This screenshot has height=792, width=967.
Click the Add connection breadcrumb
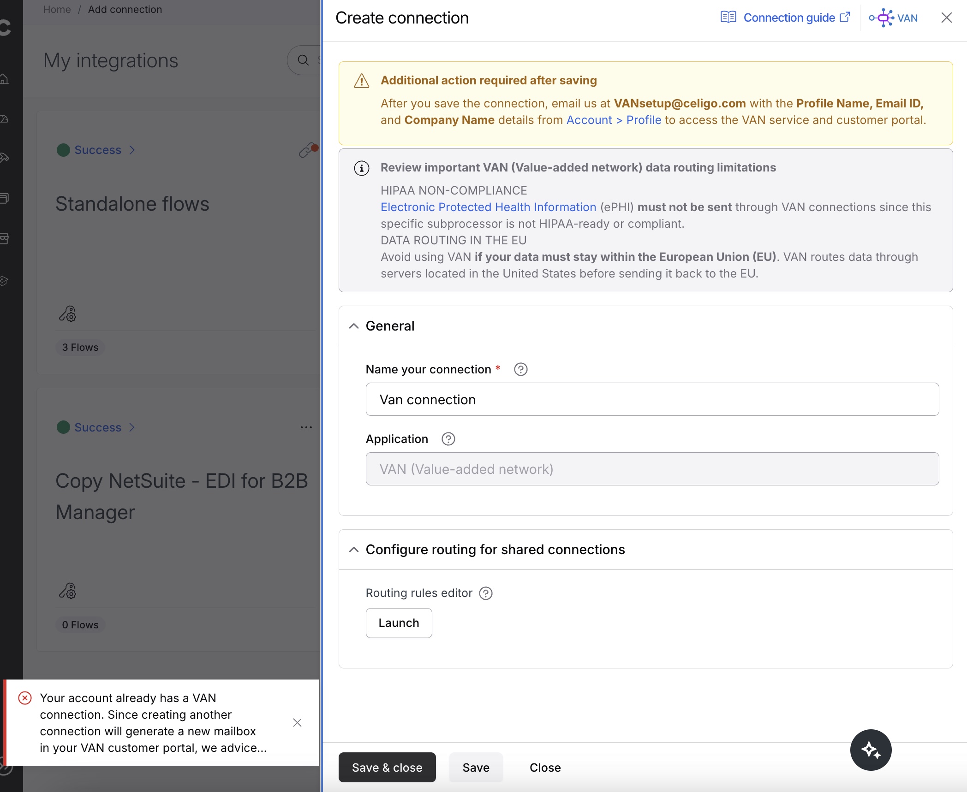coord(125,9)
